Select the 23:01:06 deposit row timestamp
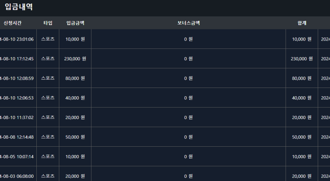 [17, 39]
